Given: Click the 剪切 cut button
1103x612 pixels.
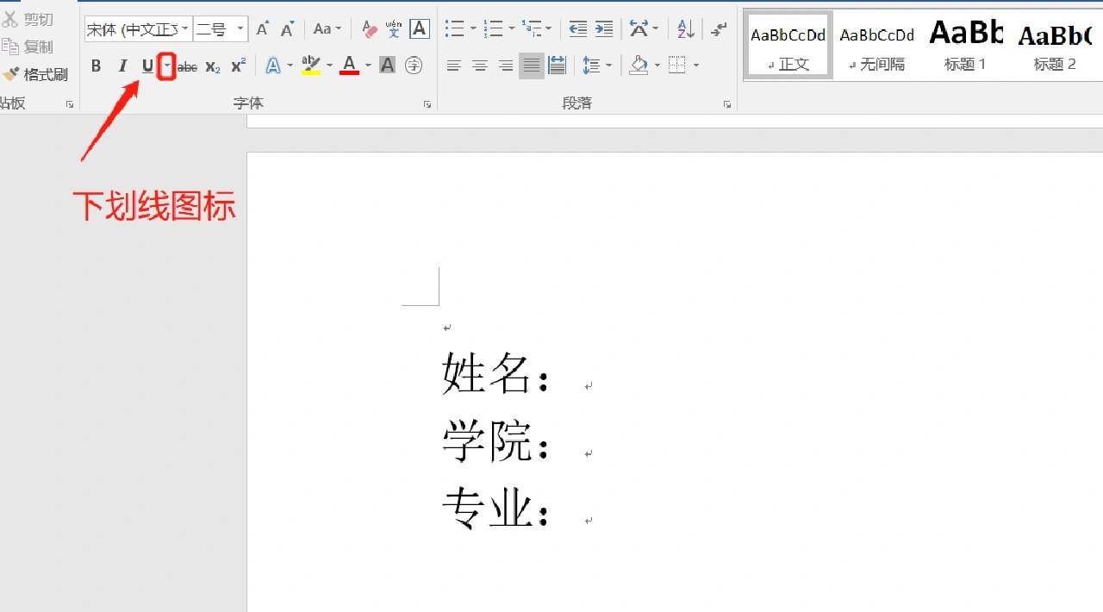Looking at the screenshot, I should pyautogui.click(x=29, y=19).
